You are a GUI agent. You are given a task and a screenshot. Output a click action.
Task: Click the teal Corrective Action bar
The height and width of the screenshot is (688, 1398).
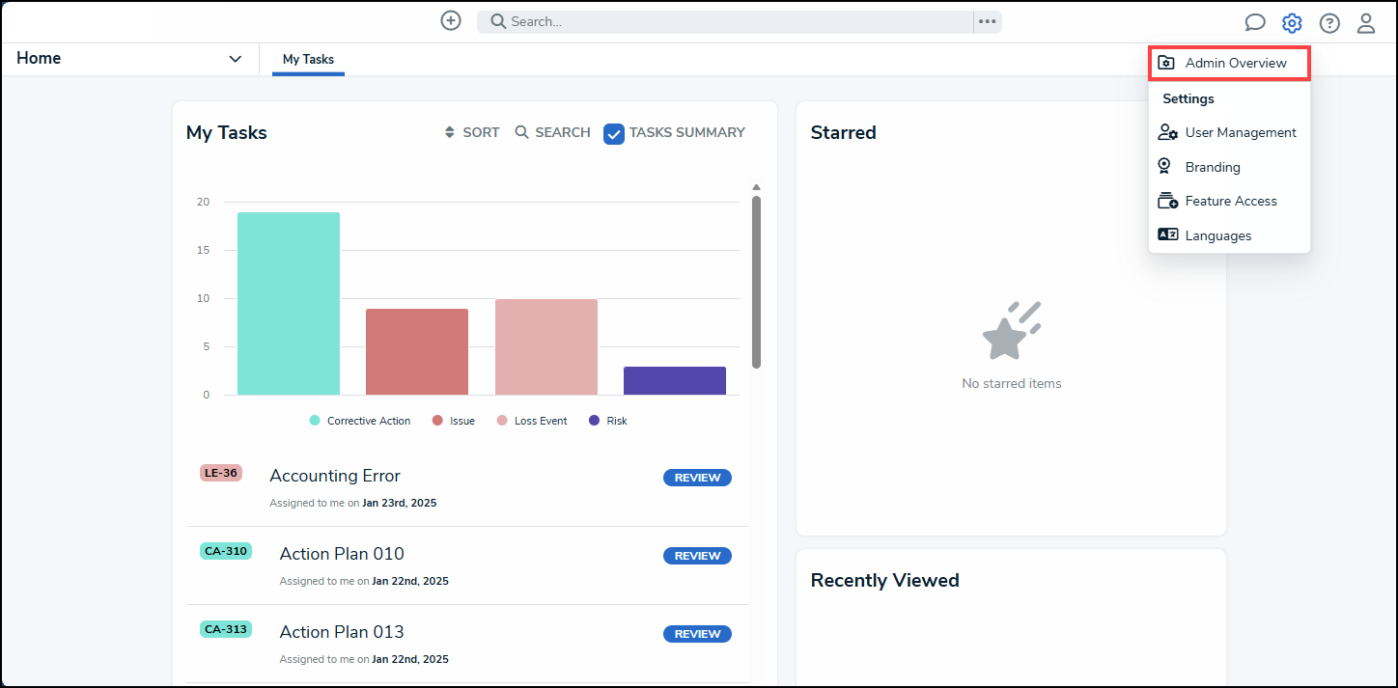pyautogui.click(x=289, y=303)
